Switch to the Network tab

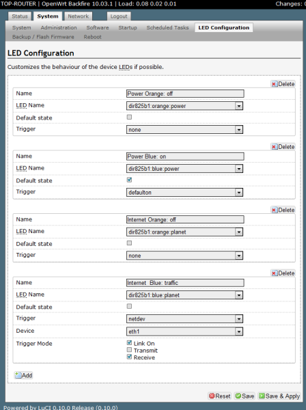pyautogui.click(x=79, y=16)
